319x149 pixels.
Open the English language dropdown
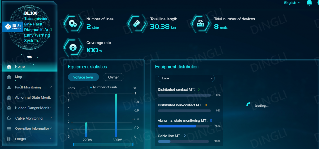292,3
